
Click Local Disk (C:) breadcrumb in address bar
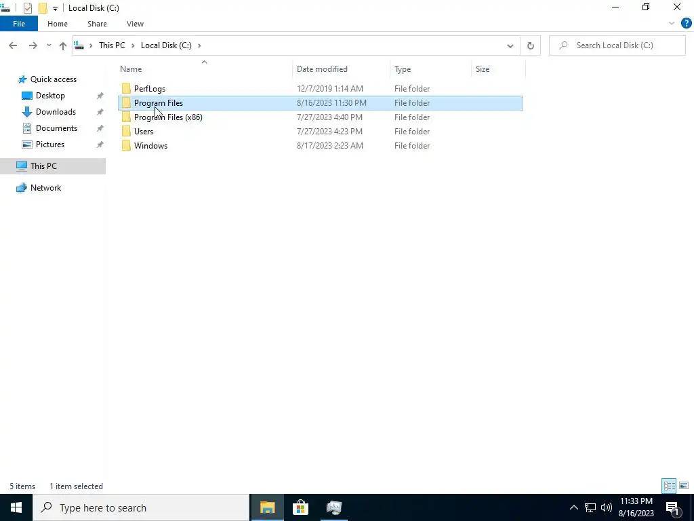click(166, 45)
